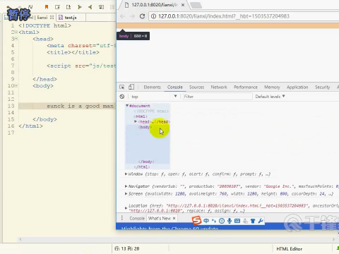Expand the Navigator object entry
The image size is (339, 254).
click(x=126, y=186)
